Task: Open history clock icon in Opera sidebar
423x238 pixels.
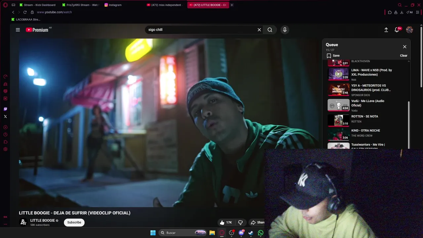Action: click(5, 135)
